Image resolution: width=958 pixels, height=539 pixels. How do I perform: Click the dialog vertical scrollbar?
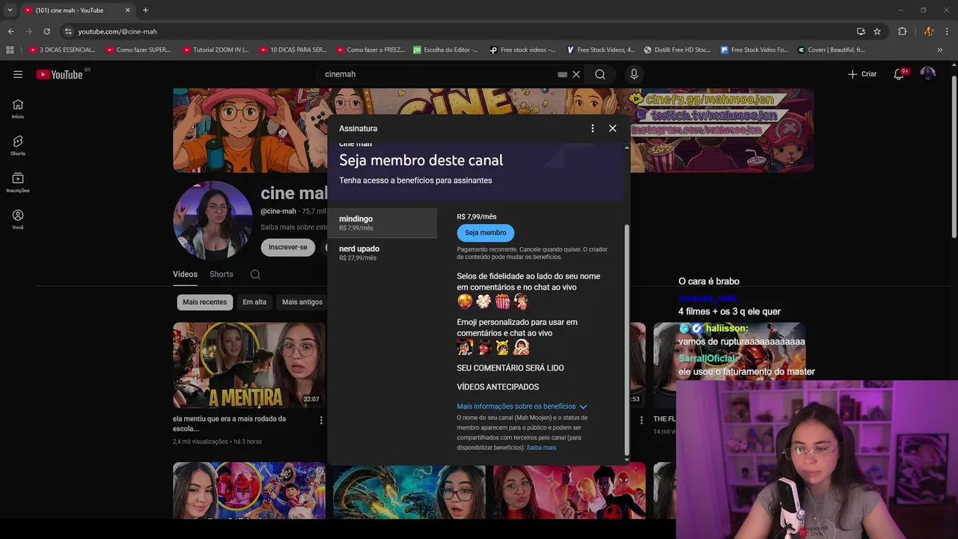point(626,341)
